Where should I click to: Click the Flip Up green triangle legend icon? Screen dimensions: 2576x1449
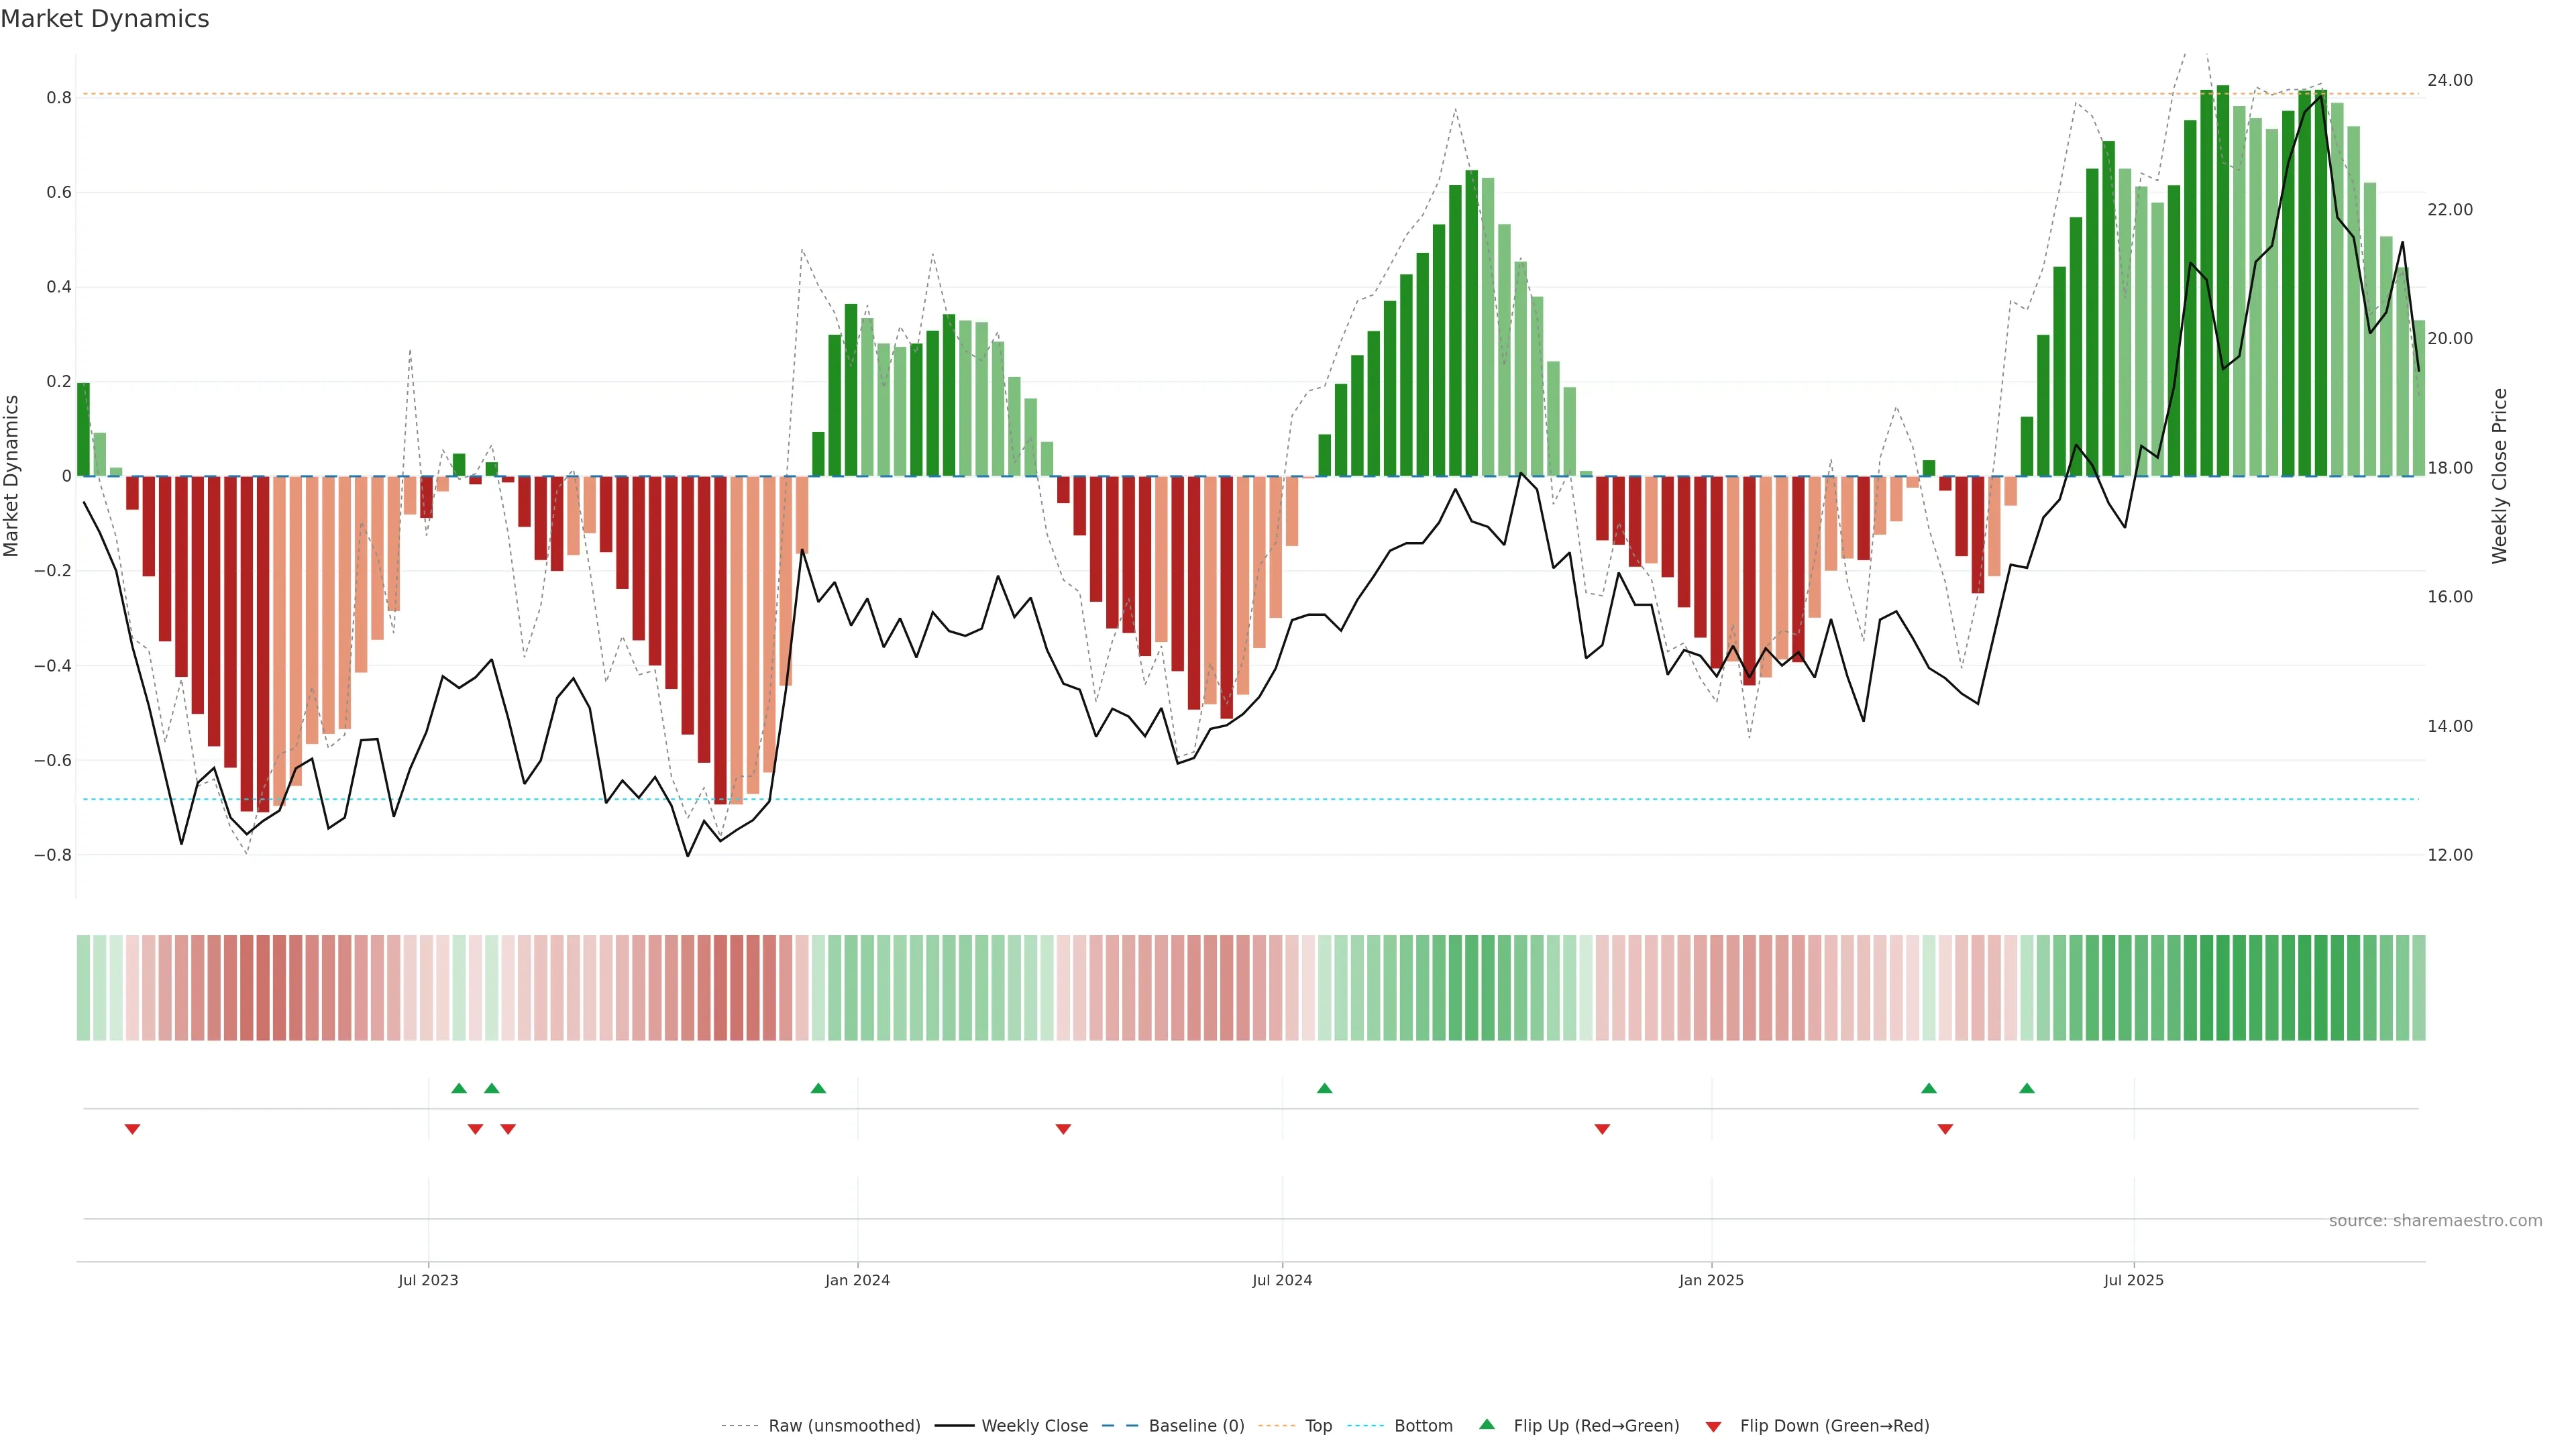1487,1424
